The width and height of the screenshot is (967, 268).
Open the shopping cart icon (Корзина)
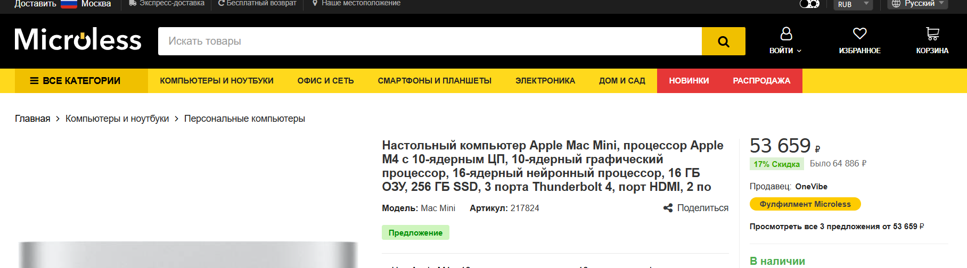pos(932,34)
